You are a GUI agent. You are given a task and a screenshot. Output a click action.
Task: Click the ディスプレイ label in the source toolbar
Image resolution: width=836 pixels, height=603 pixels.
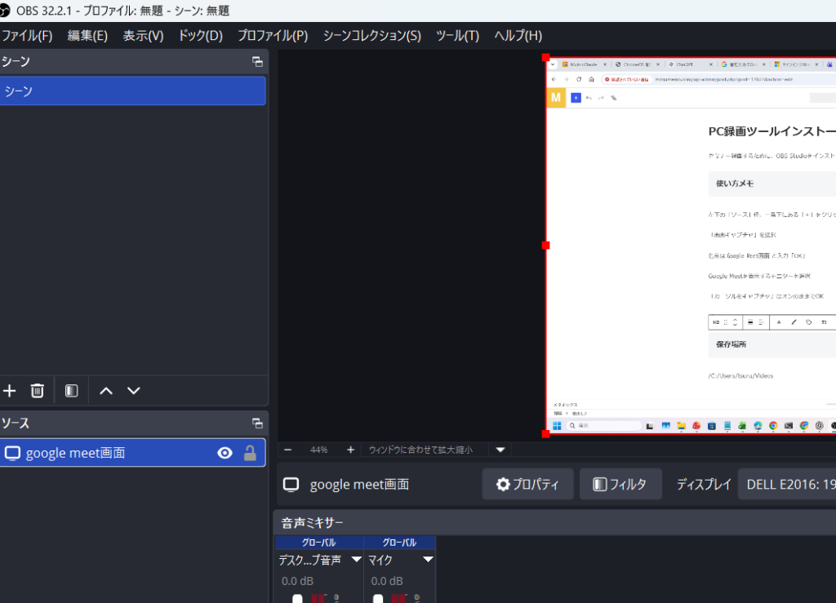point(704,484)
